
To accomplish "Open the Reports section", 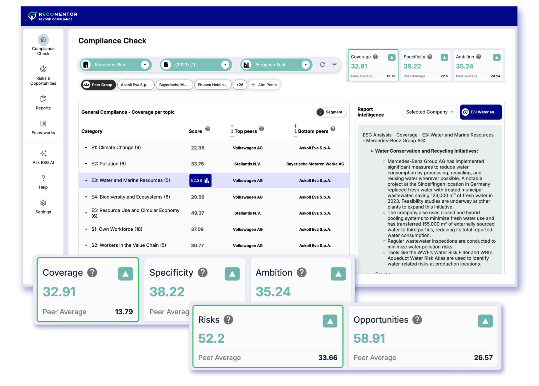I will (x=43, y=103).
